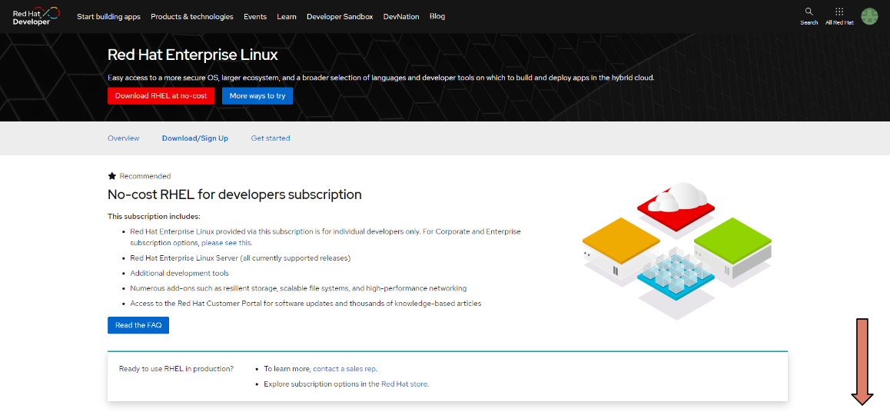Switch to the Get started tab
This screenshot has height=412, width=890.
271,138
